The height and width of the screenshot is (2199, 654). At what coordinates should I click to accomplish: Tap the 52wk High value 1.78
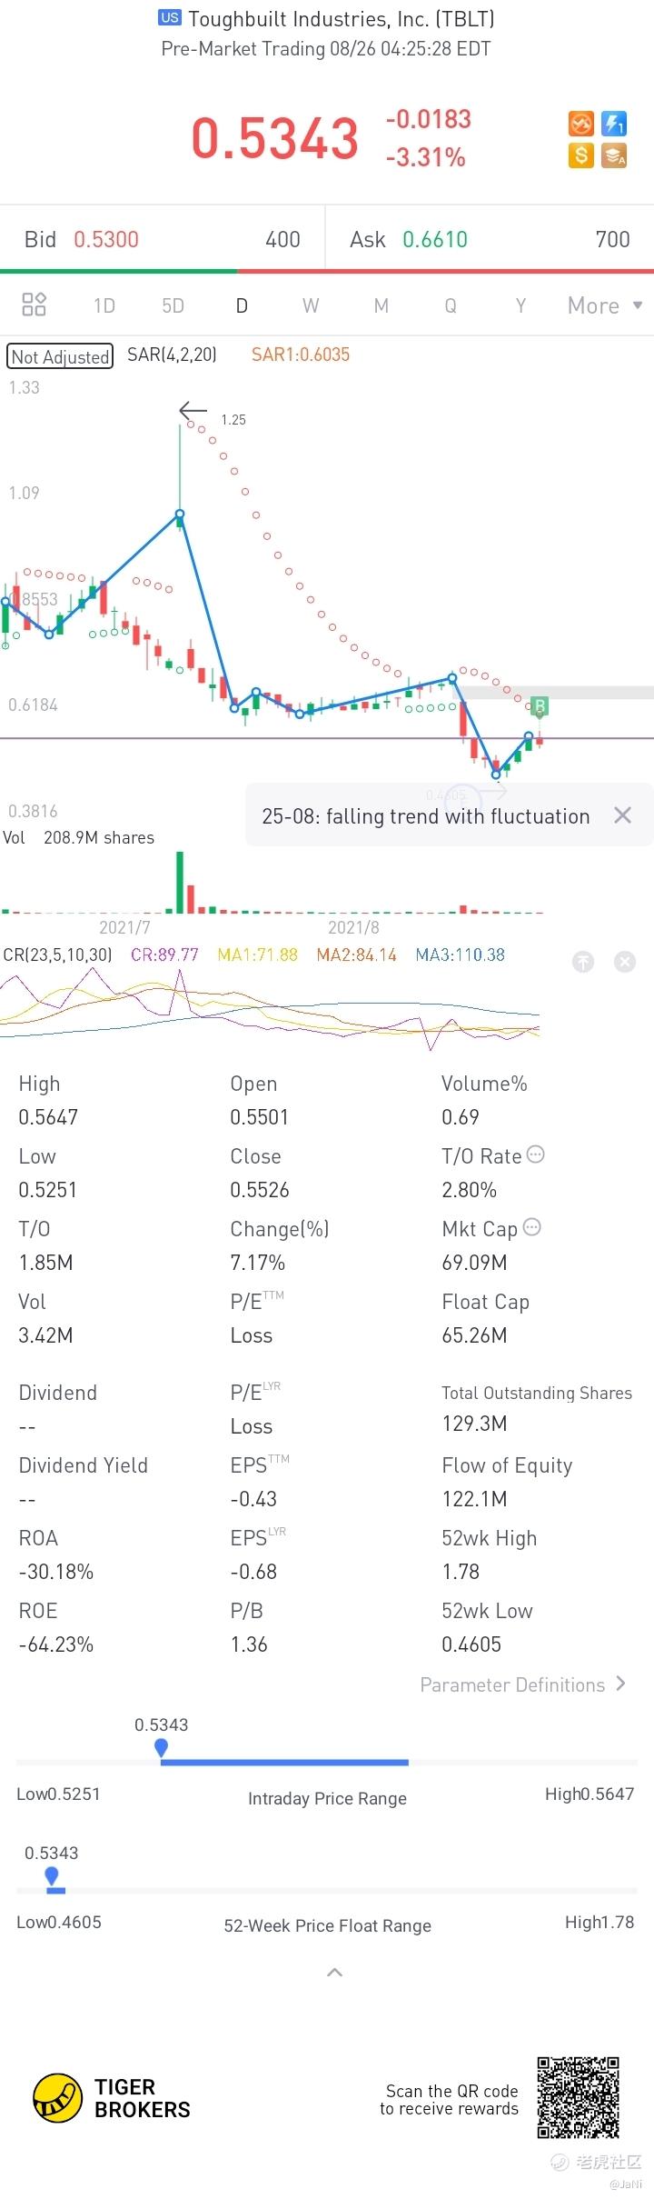pyautogui.click(x=461, y=1572)
